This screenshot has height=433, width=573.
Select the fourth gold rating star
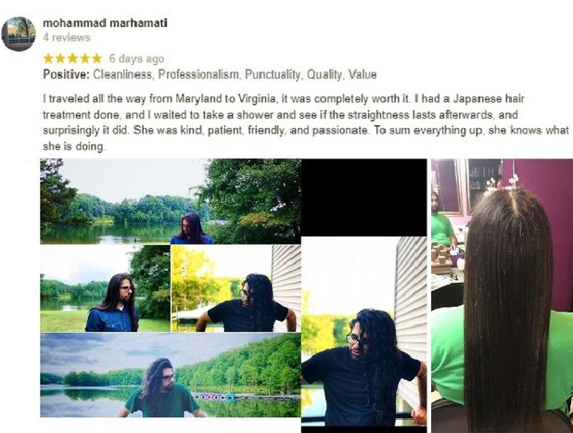click(x=84, y=58)
